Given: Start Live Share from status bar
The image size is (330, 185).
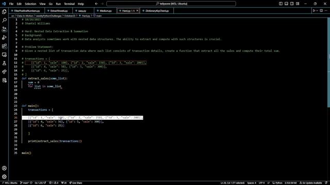Looking at the screenshot, I should coord(76,183).
